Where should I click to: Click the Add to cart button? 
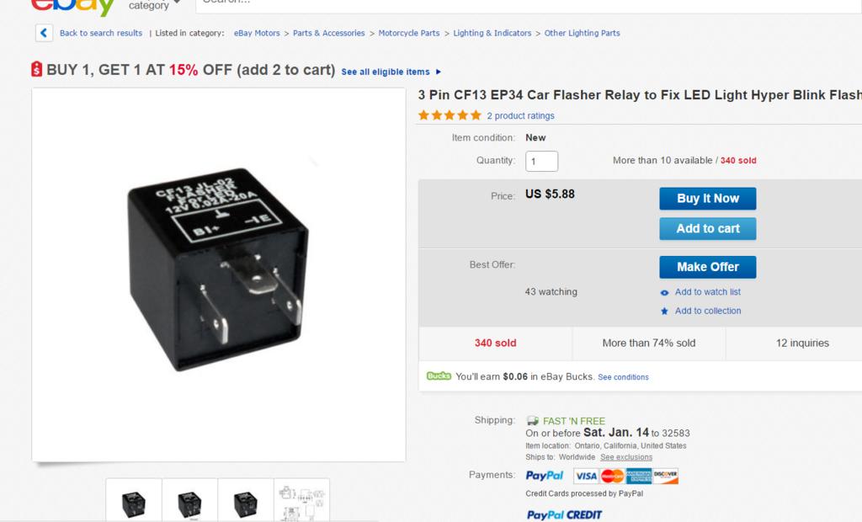tap(707, 229)
